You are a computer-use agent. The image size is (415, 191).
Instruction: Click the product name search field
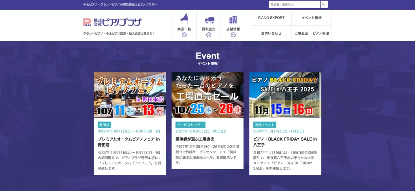tap(294, 4)
